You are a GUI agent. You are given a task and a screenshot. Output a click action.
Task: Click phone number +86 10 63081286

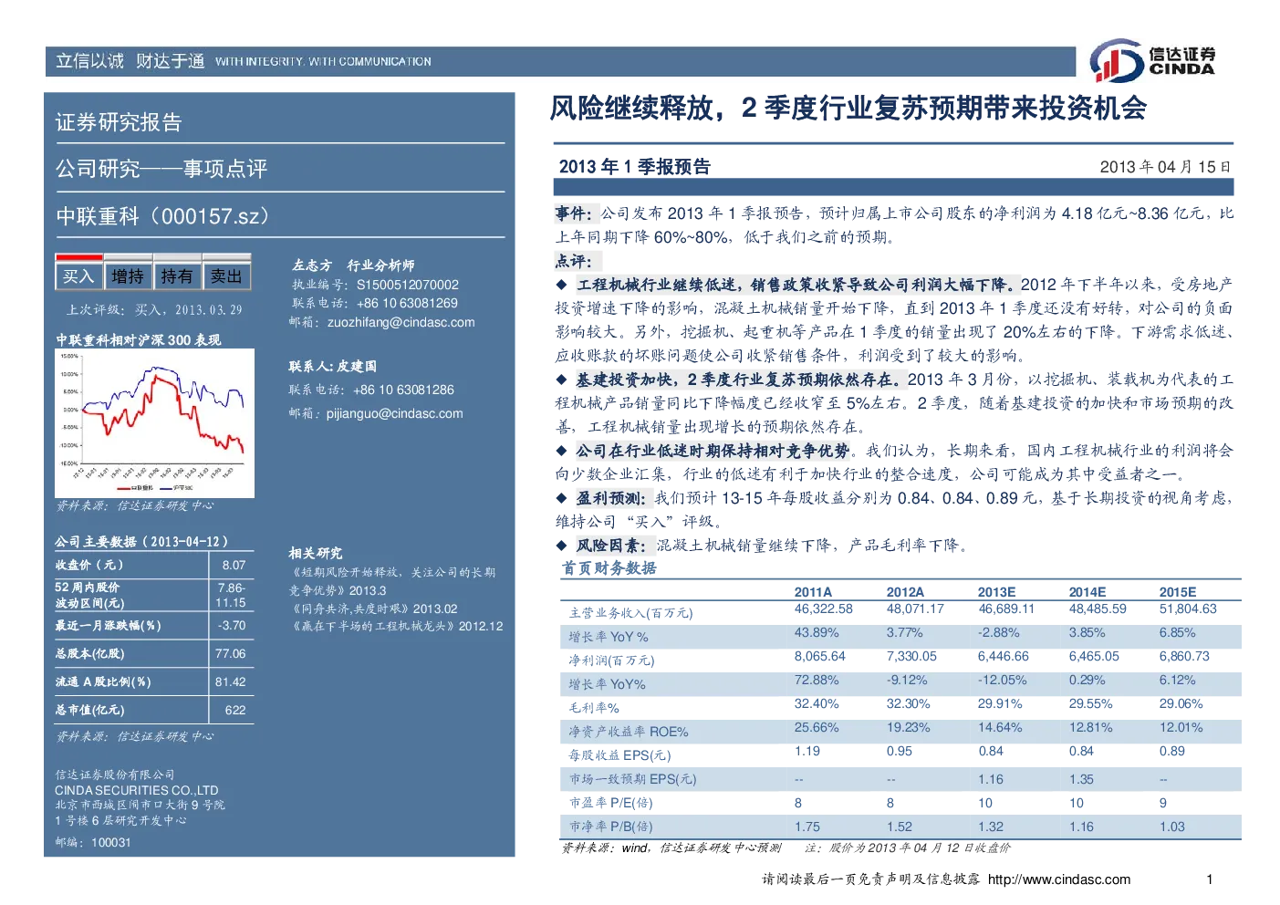[x=403, y=390]
